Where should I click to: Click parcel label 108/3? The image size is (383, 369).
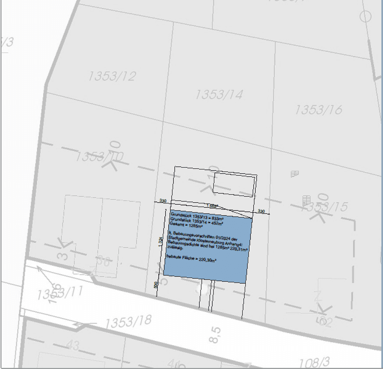click(x=314, y=363)
